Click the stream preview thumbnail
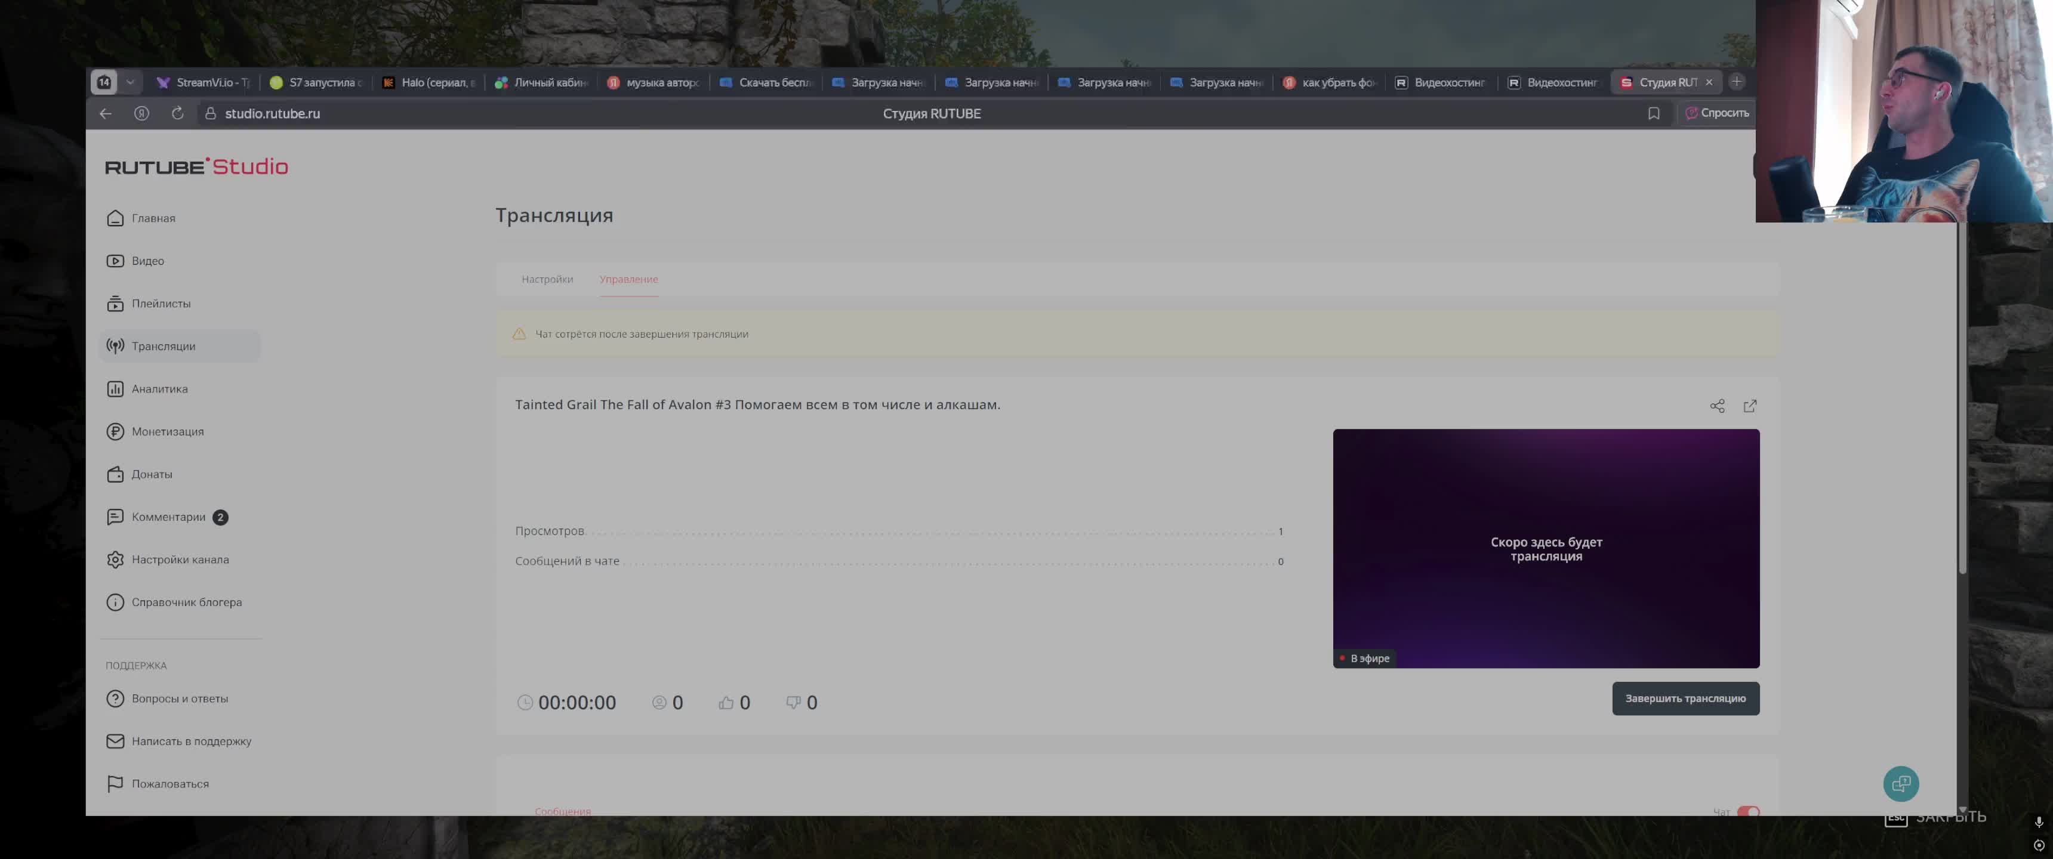Screen dimensions: 2053x859 [1545, 548]
